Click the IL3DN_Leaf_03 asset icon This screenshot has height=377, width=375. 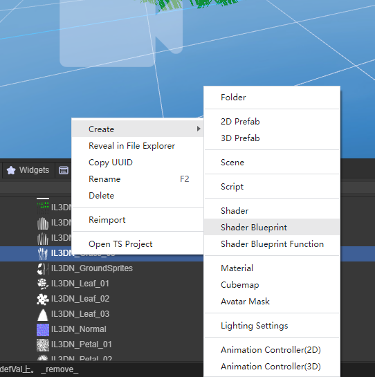click(43, 314)
